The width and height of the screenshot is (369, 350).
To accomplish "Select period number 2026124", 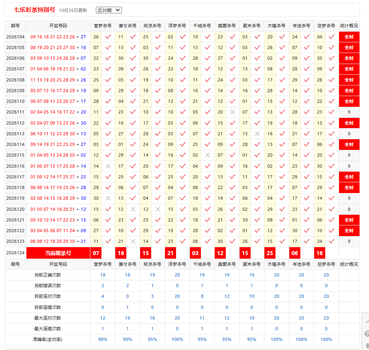I will (x=15, y=253).
